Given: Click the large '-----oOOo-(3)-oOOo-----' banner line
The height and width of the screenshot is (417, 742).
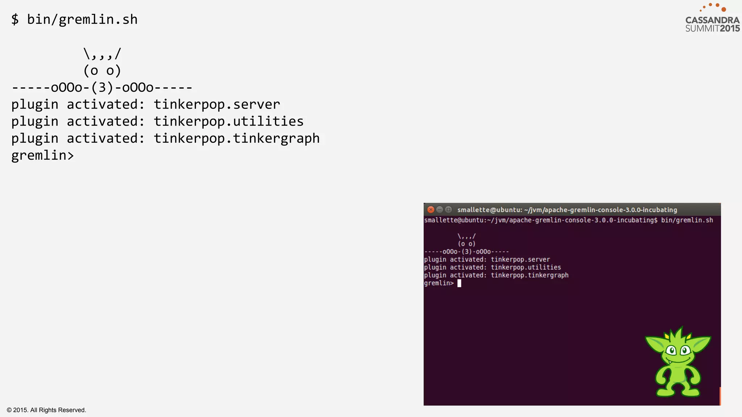Looking at the screenshot, I should pos(102,88).
